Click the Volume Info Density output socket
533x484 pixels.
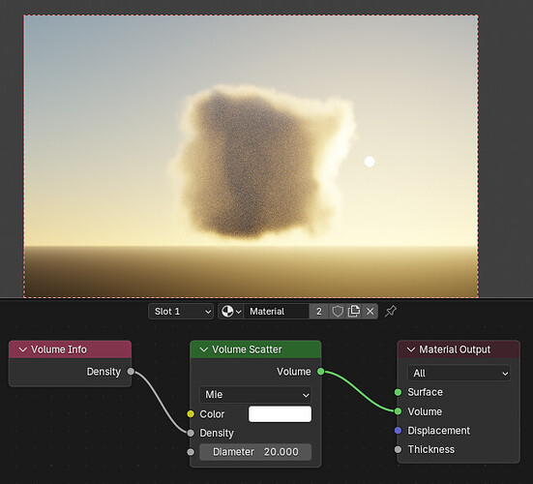pos(131,372)
